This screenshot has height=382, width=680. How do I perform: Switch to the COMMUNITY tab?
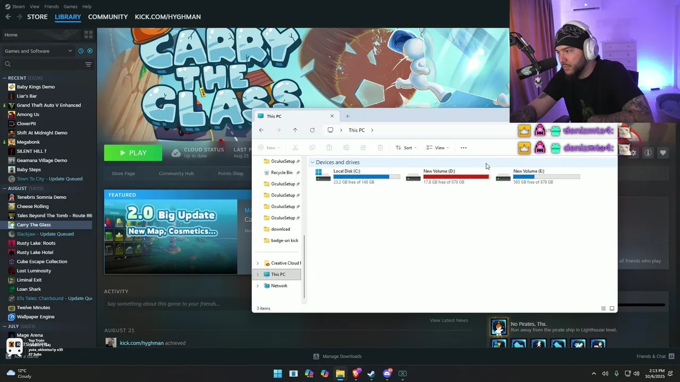[108, 17]
